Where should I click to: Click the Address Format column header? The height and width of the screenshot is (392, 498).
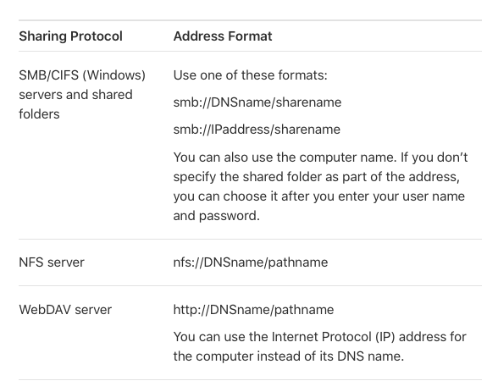[223, 36]
